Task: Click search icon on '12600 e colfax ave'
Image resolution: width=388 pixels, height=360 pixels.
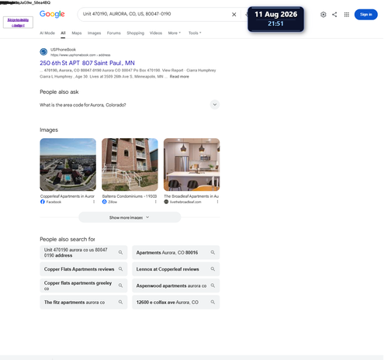Action: [x=213, y=302]
